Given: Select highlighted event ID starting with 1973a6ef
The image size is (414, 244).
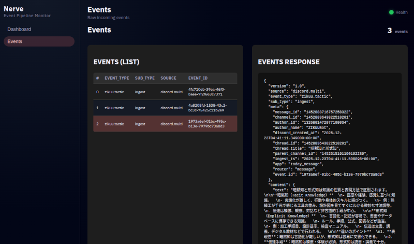Looking at the screenshot, I should (206, 124).
